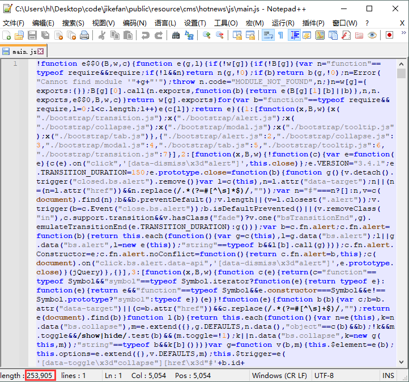The image size is (409, 382).
Task: Click the Close All documents icon
Action: click(x=71, y=35)
